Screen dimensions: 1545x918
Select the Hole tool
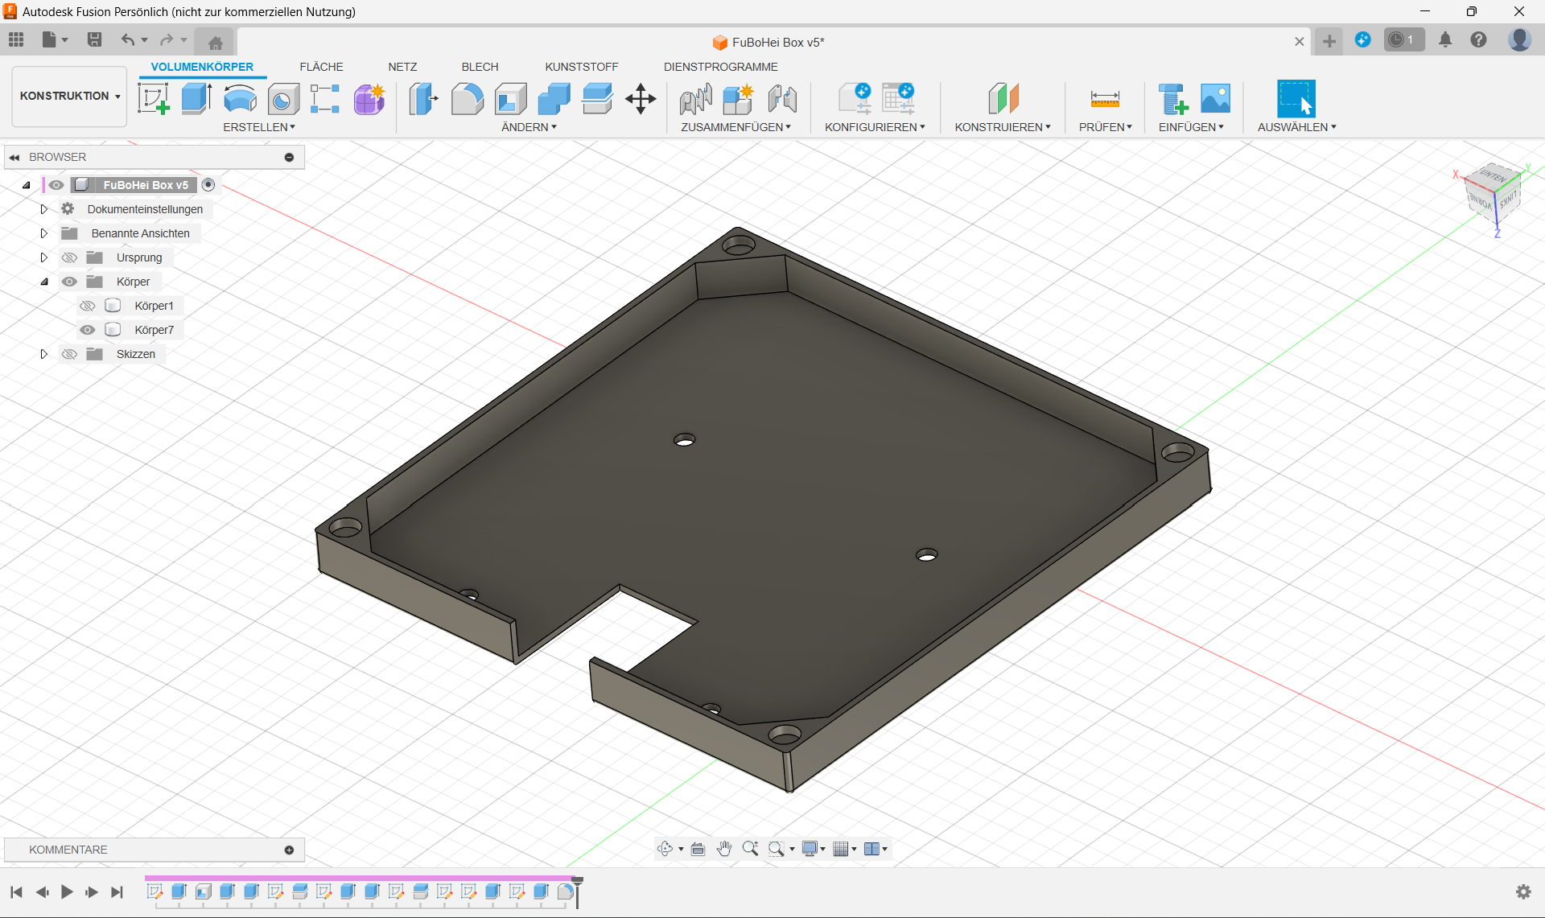(283, 99)
